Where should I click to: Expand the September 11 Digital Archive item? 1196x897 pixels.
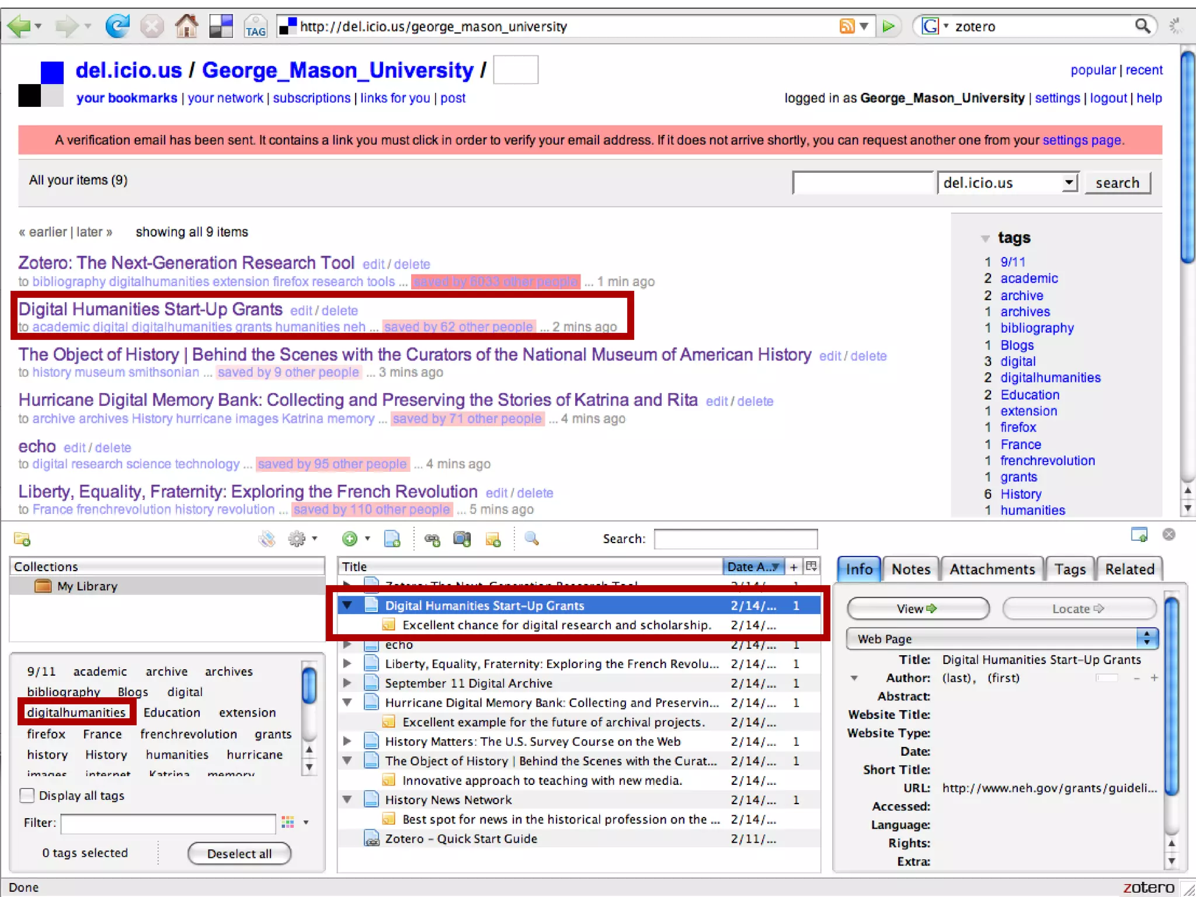(347, 683)
